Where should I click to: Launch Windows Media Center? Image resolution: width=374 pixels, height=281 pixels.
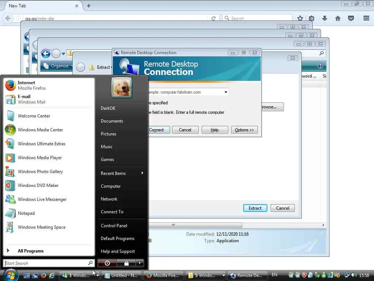click(x=49, y=130)
